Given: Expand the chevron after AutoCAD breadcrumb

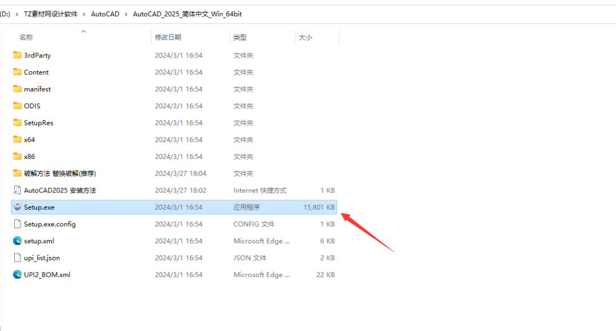Looking at the screenshot, I should point(126,14).
